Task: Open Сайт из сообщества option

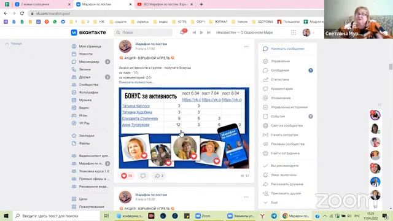Action: (287, 125)
